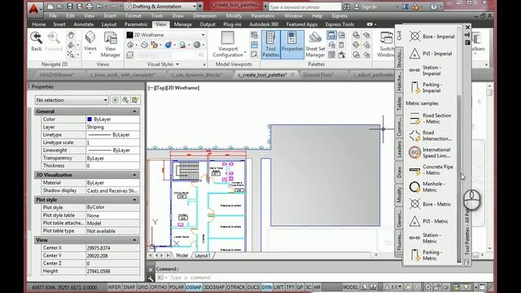Screen dimensions: 521x293
Task: Select the Concrete Pipe - Metric tool
Action: (x=431, y=170)
